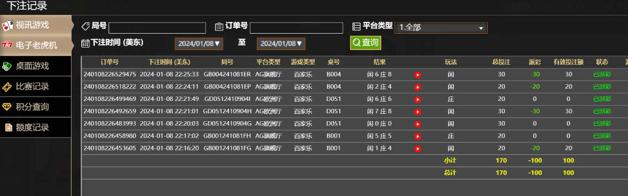Select 桌面游戏 in the sidebar

coord(36,66)
